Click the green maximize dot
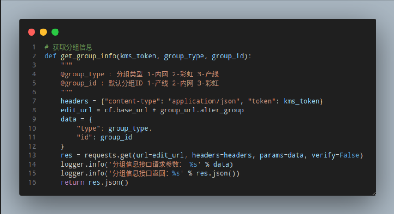Image resolution: width=394 pixels, height=214 pixels. 55,32
